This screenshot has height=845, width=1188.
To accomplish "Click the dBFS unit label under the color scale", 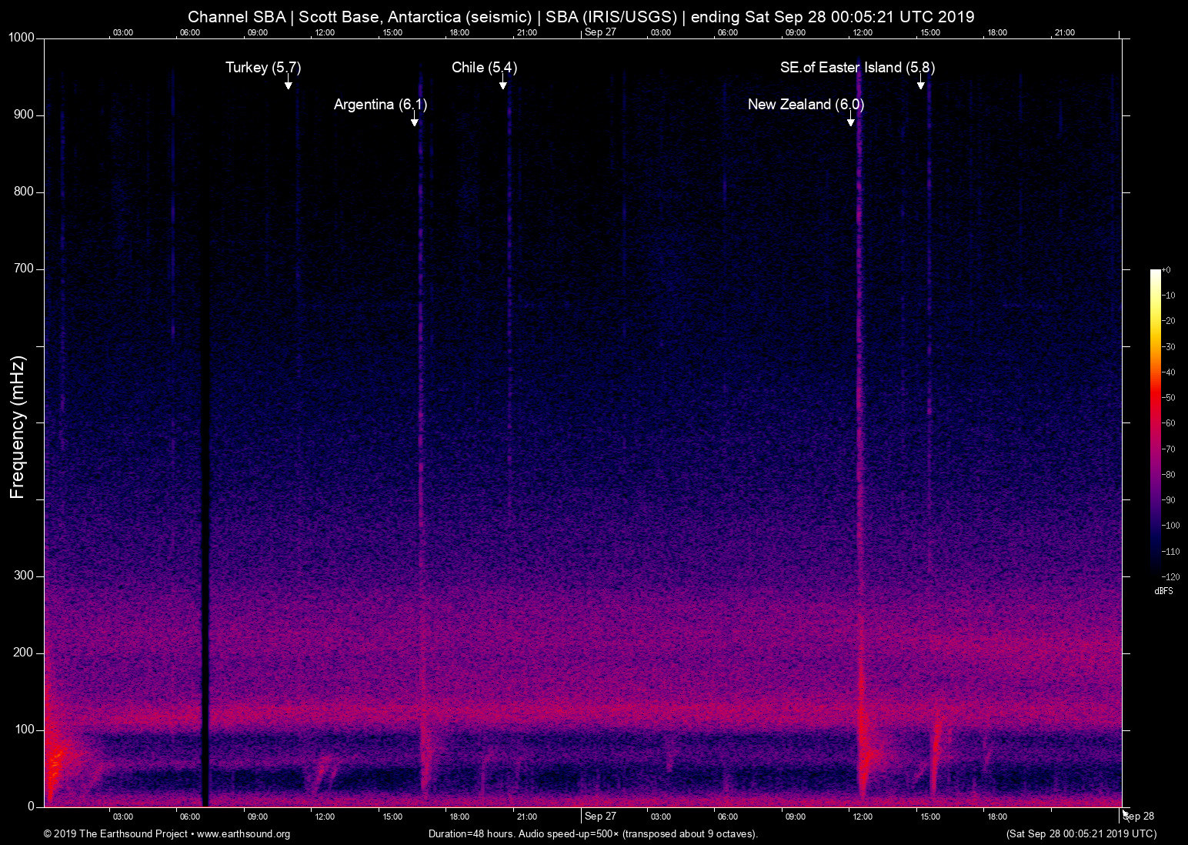I will tap(1163, 591).
